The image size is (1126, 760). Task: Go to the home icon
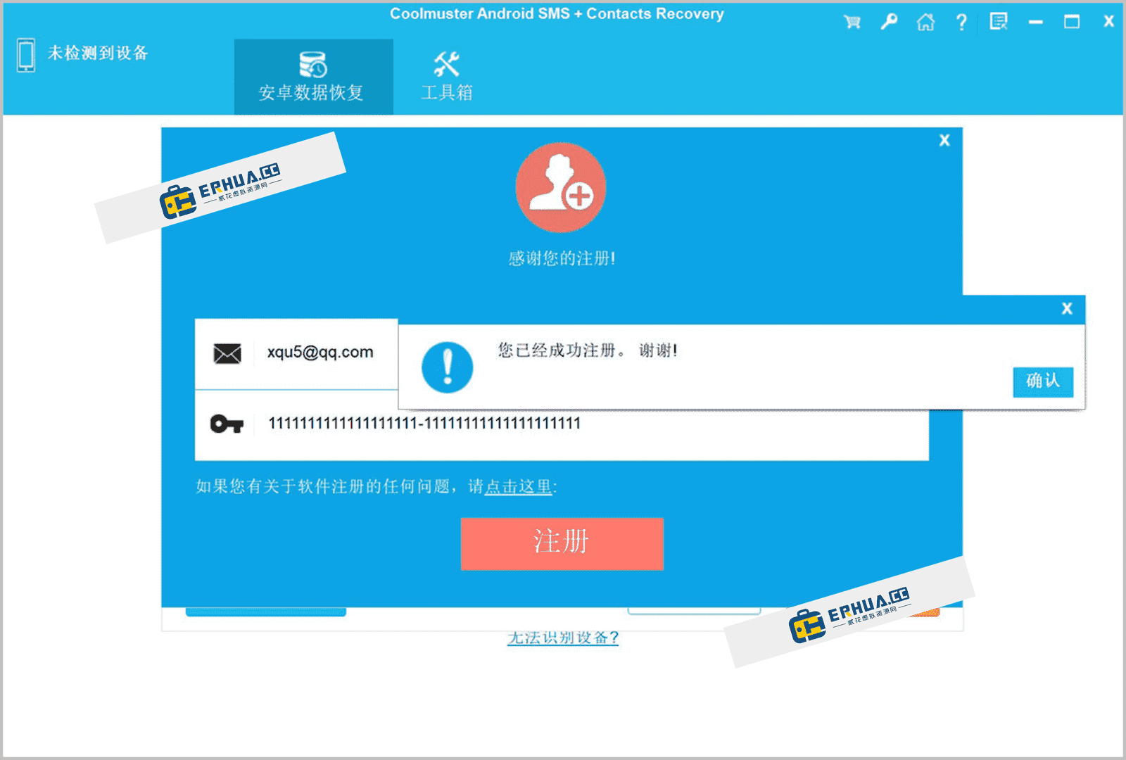925,22
